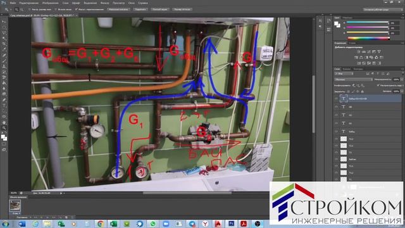Click the Размер оттиска button
Screen dimensions: 405x228
[x=182, y=9]
